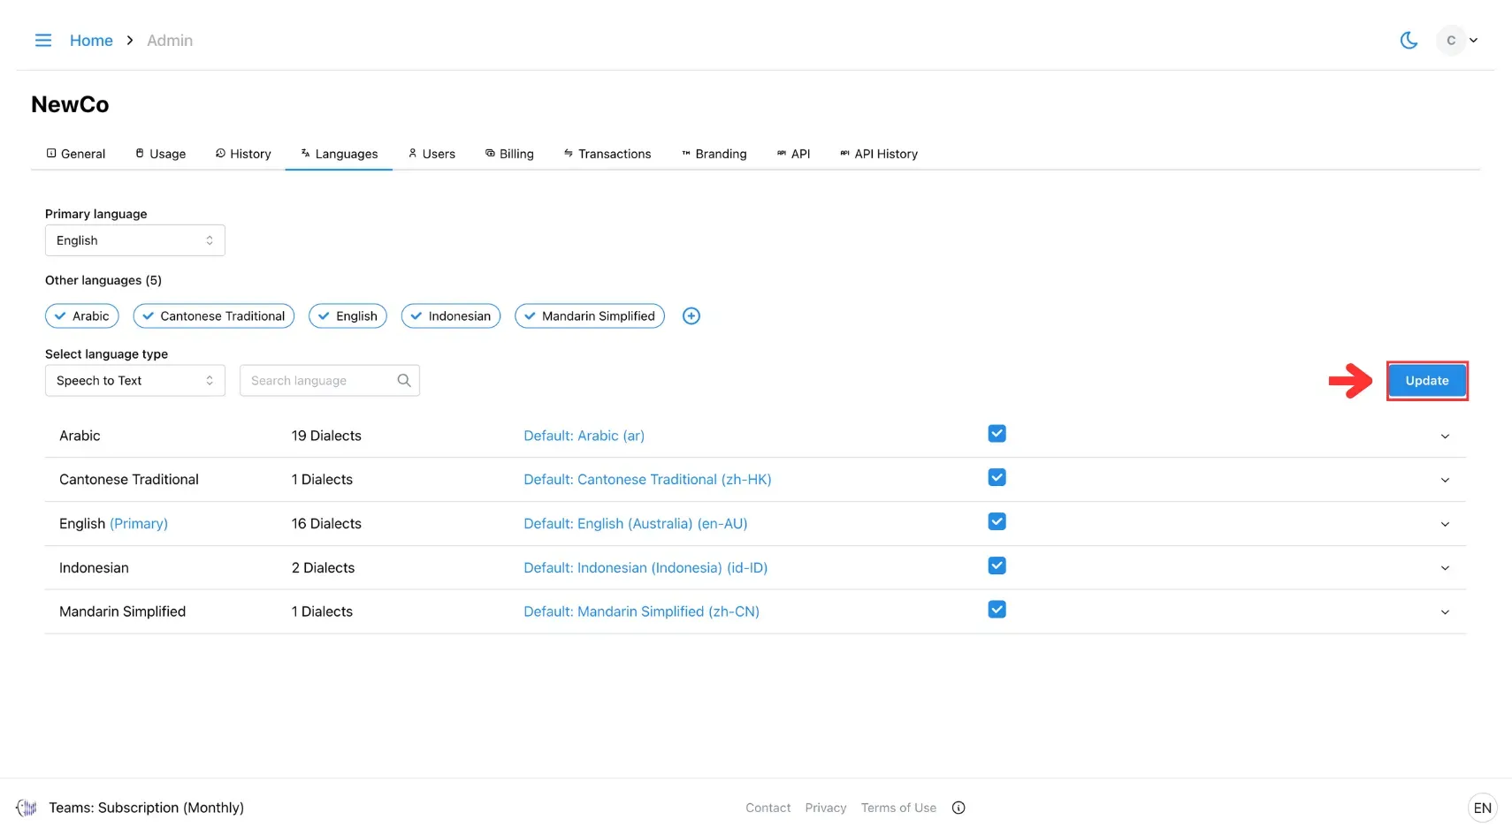The width and height of the screenshot is (1512, 835).
Task: Click the audio waveform logo in footer
Action: (27, 808)
